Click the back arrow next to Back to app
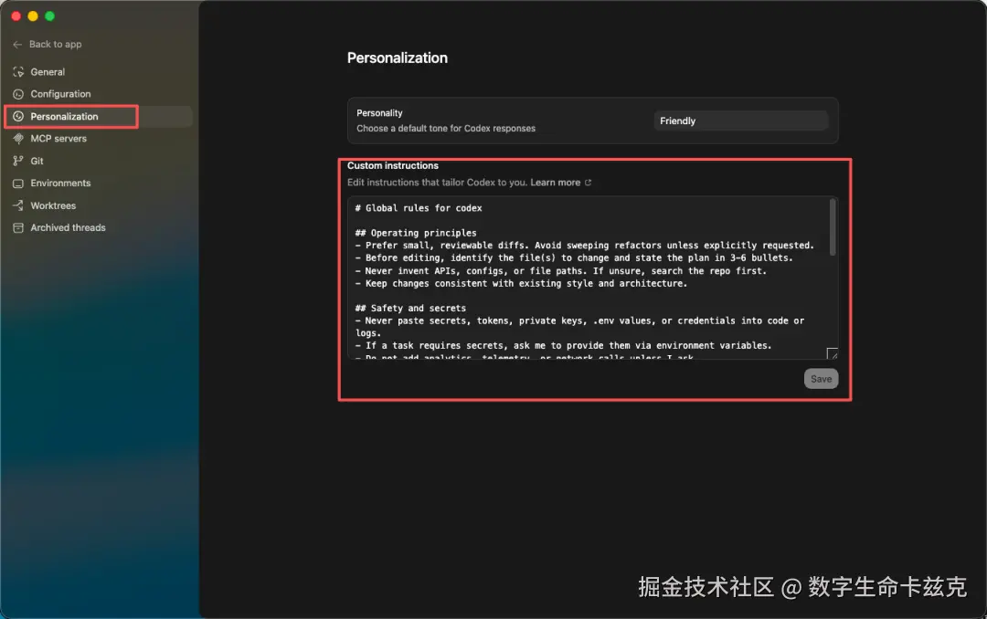The image size is (987, 619). [x=16, y=44]
